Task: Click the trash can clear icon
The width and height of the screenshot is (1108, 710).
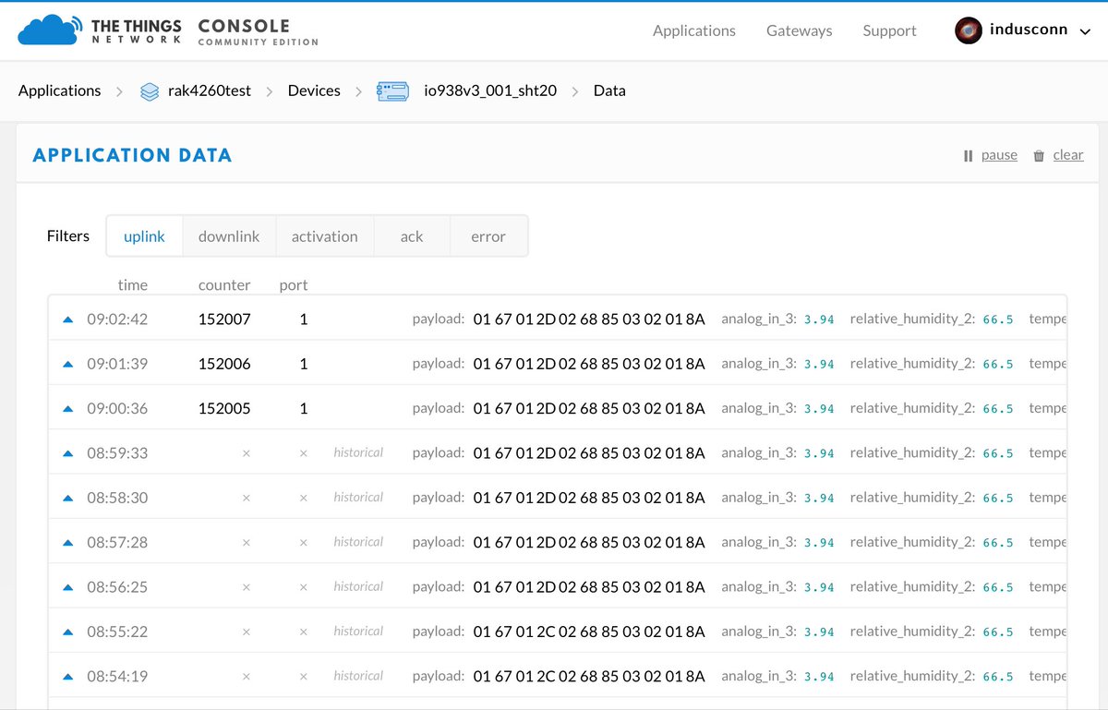Action: pyautogui.click(x=1039, y=156)
